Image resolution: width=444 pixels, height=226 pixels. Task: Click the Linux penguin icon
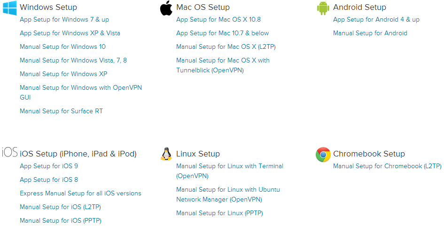[166, 154]
